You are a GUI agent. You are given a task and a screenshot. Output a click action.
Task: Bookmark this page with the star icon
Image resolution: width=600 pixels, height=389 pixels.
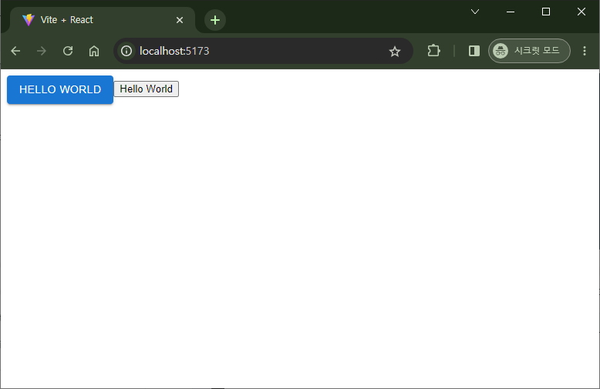click(395, 51)
